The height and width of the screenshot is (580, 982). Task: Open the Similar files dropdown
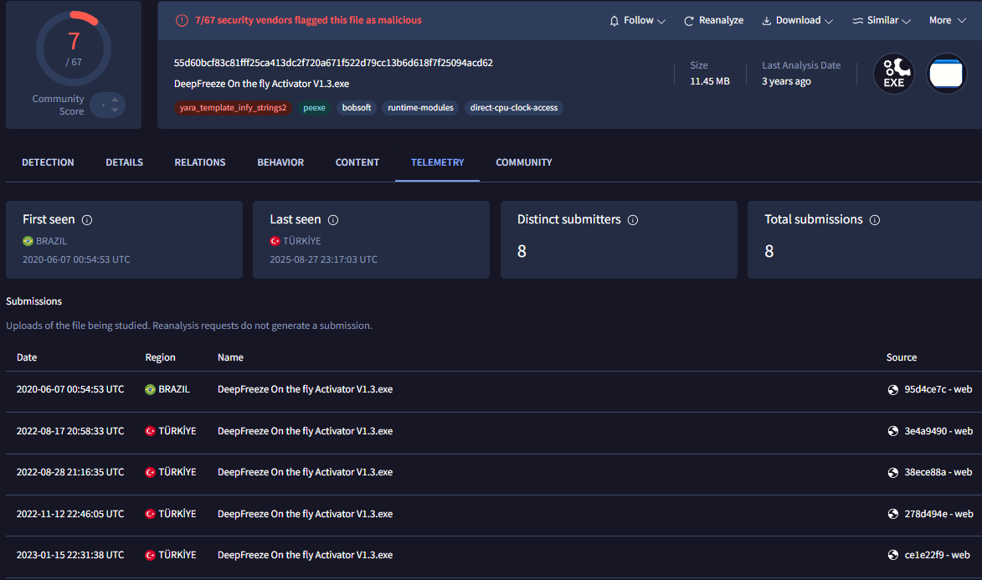882,20
